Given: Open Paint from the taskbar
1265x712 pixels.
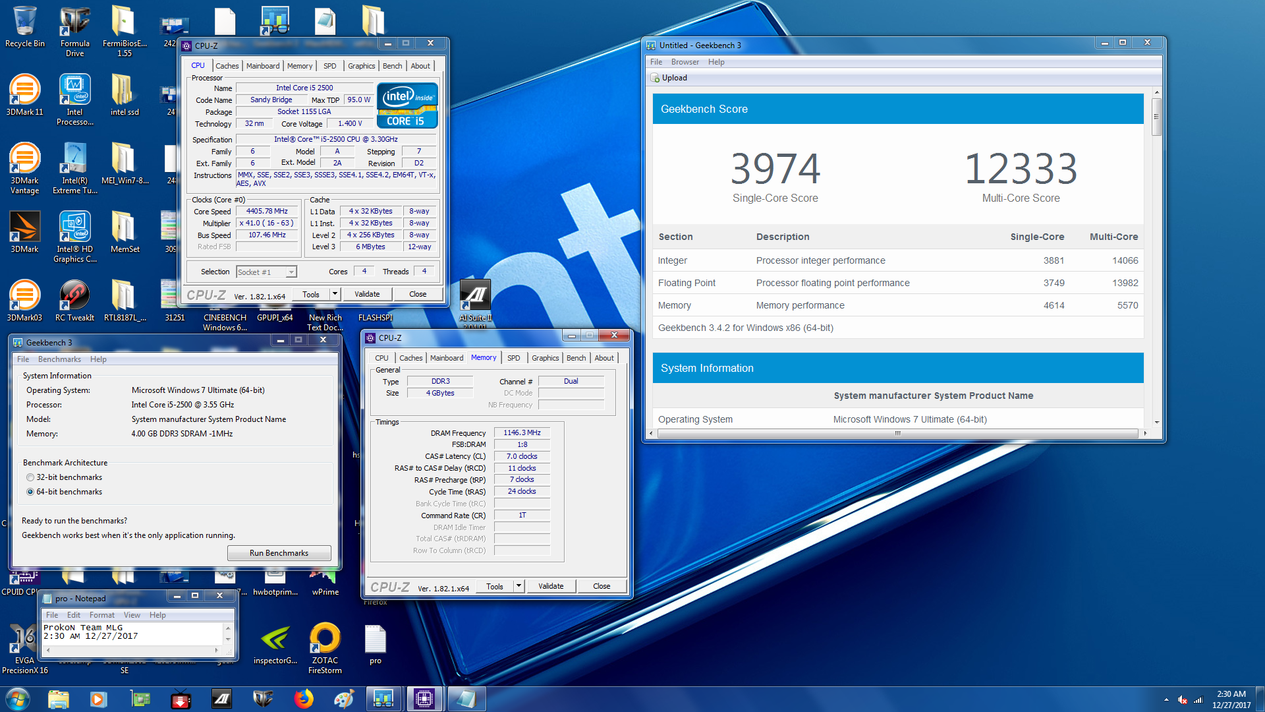Looking at the screenshot, I should tap(343, 699).
